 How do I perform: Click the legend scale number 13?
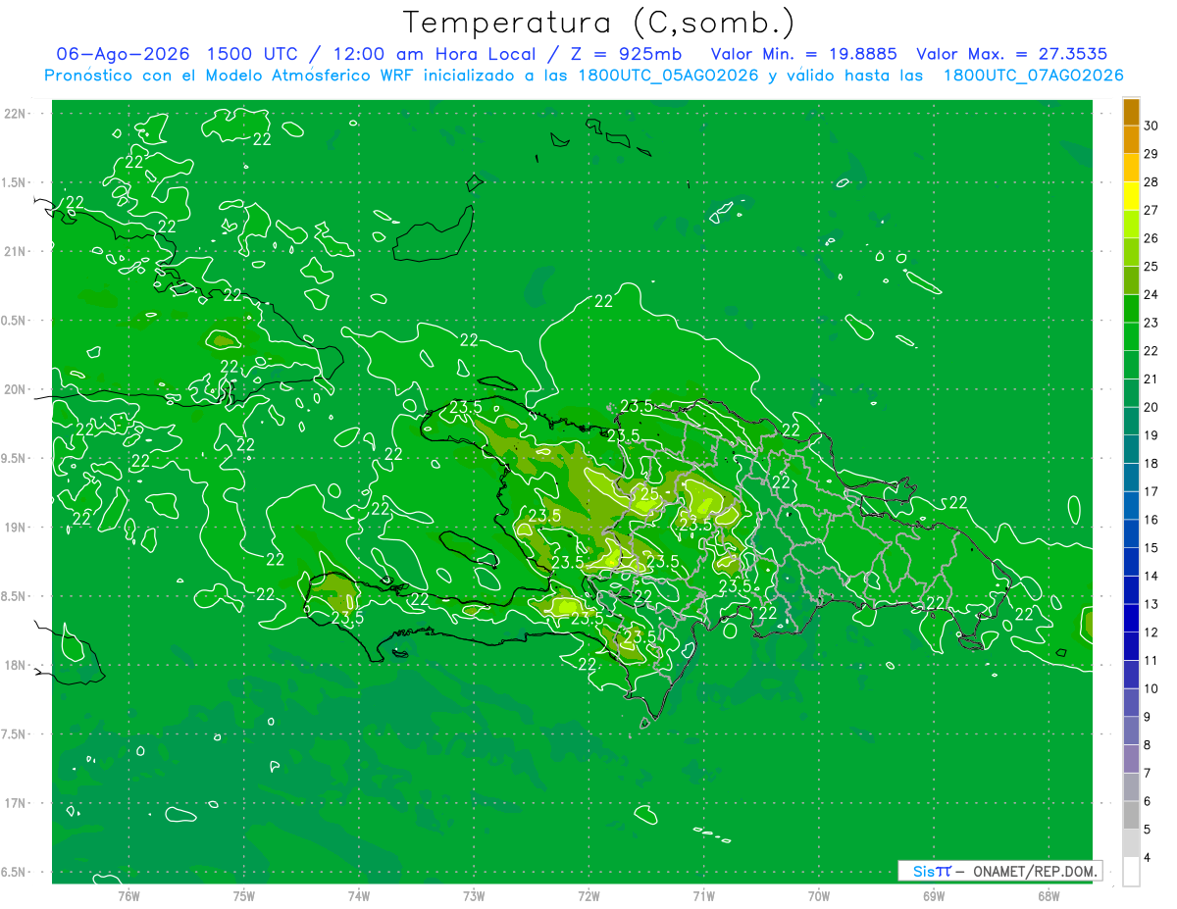pyautogui.click(x=1151, y=604)
